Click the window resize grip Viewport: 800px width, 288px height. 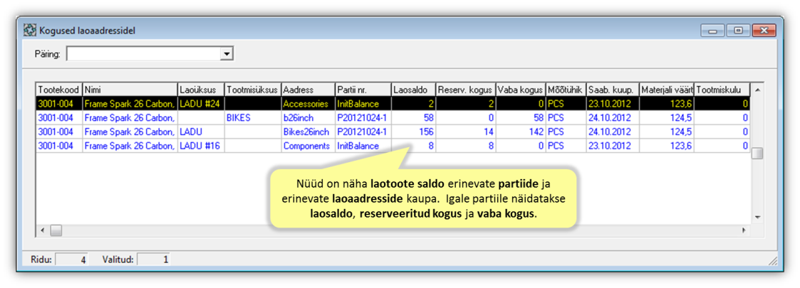[x=774, y=262]
